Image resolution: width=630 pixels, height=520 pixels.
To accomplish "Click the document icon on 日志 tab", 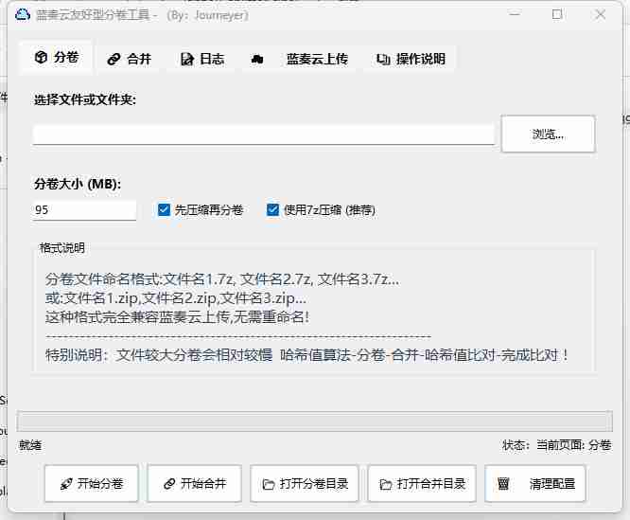I will (186, 59).
